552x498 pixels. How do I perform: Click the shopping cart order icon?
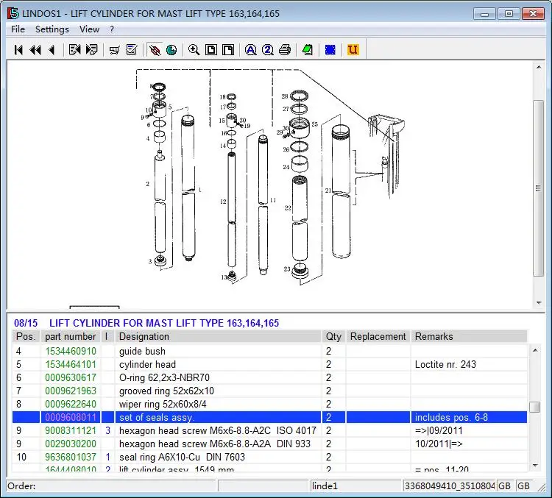click(x=114, y=50)
